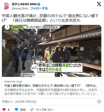The width and height of the screenshot is (104, 112).
Task: Open the card headline about 京都のホテル
Action: [51, 86]
